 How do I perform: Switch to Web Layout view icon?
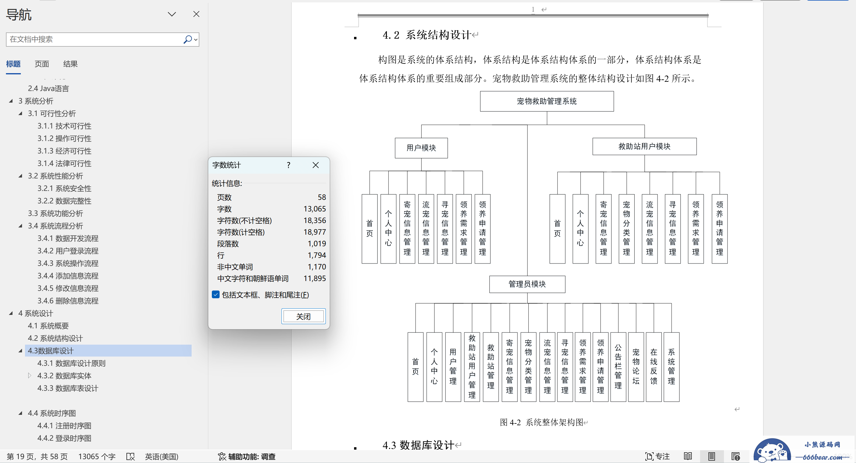tap(735, 456)
